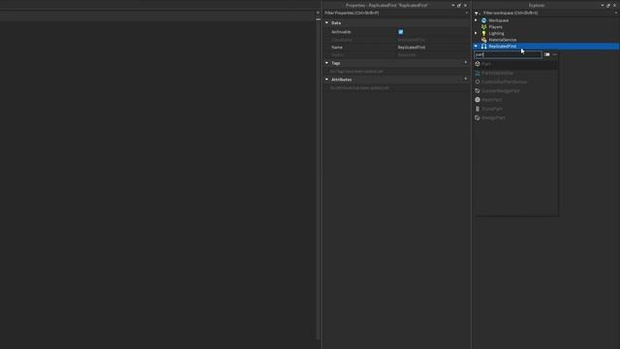Screen dimensions: 620x349
Task: Click the MeshPart icon in insert list
Action: tap(478, 100)
